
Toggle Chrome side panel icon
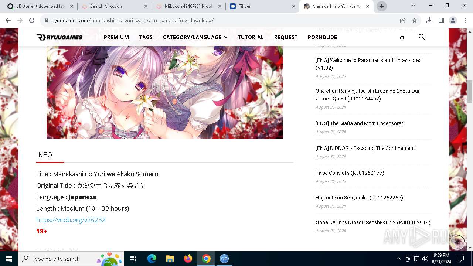point(441,20)
